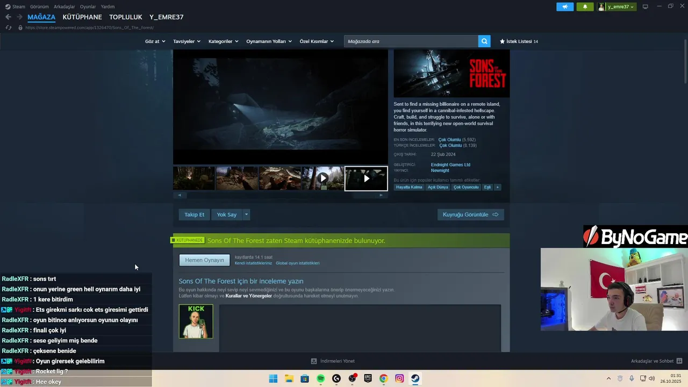This screenshot has height=387, width=688.
Task: Click the plus button after tags
Action: tap(498, 187)
